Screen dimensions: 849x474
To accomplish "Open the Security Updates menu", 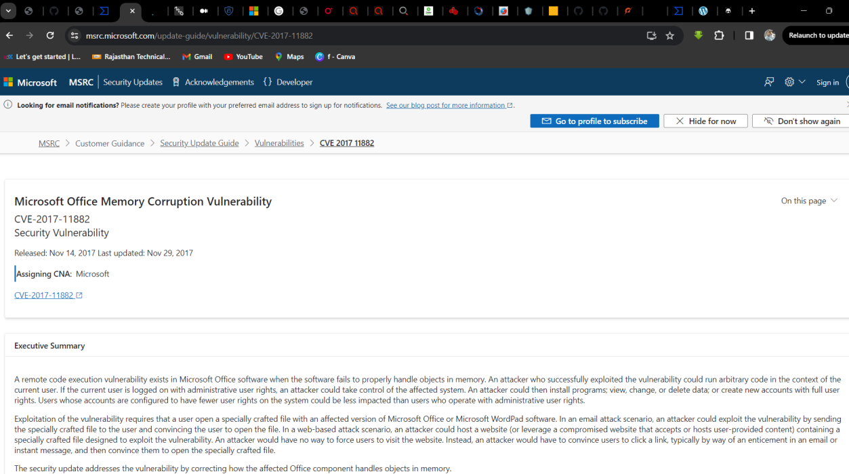I will (133, 82).
